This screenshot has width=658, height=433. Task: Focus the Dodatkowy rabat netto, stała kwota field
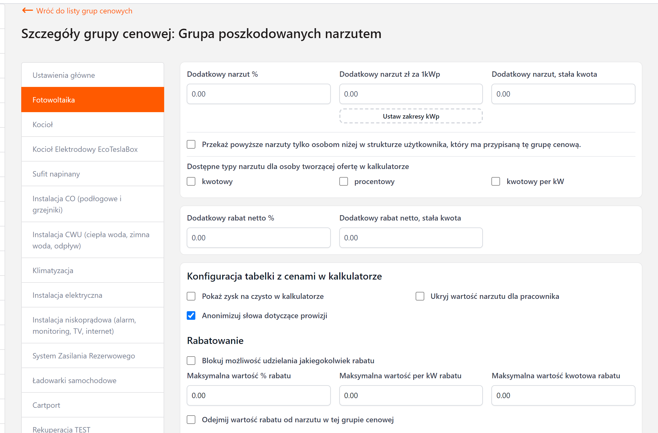(411, 237)
